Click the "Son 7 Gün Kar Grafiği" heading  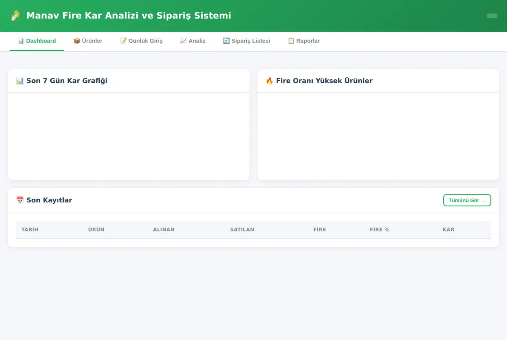point(62,81)
